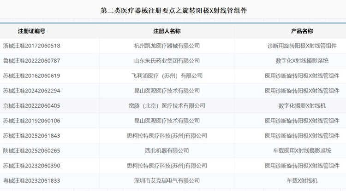The height and width of the screenshot is (191, 346).
Task: Click registration number 陕械注准20252060265
Action: pyautogui.click(x=31, y=150)
